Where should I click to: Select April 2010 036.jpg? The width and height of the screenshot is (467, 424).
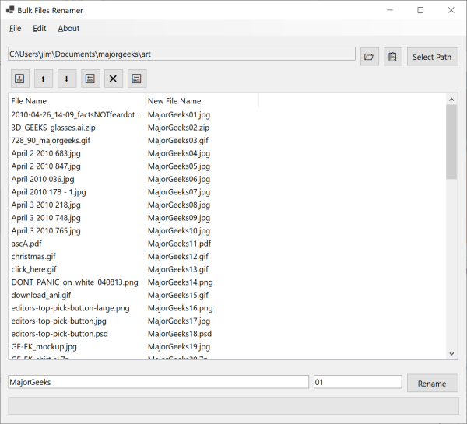[x=43, y=179]
